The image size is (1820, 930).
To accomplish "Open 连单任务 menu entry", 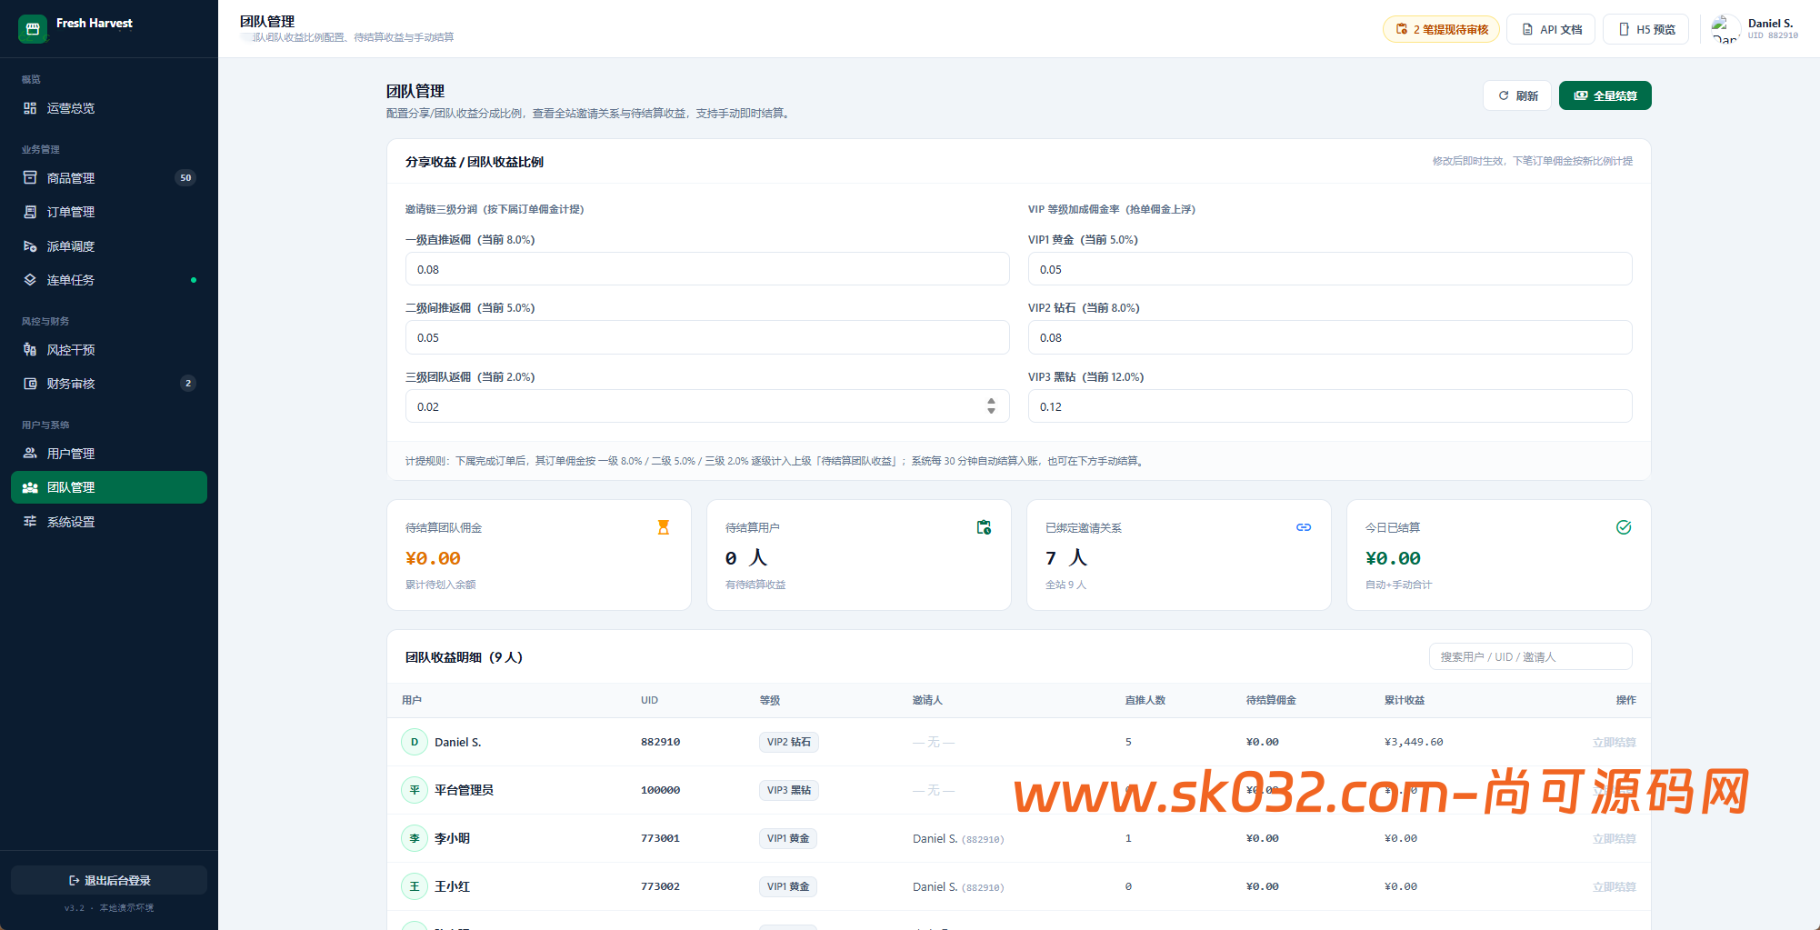I will coord(109,280).
